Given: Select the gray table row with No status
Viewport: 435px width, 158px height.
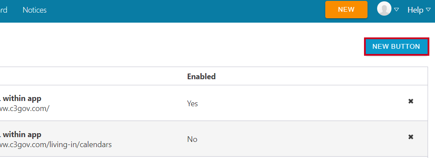Looking at the screenshot, I should (x=214, y=138).
